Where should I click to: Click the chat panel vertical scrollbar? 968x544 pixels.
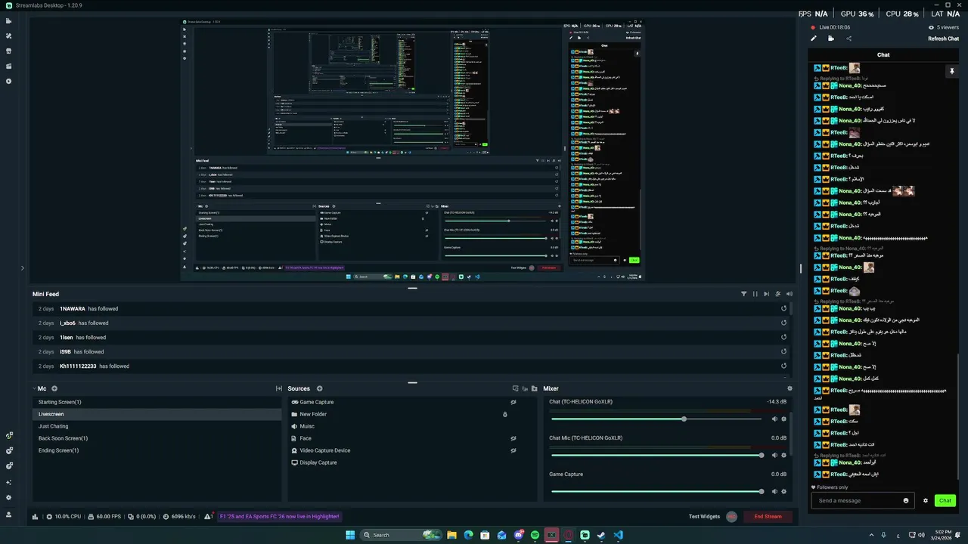(959, 416)
